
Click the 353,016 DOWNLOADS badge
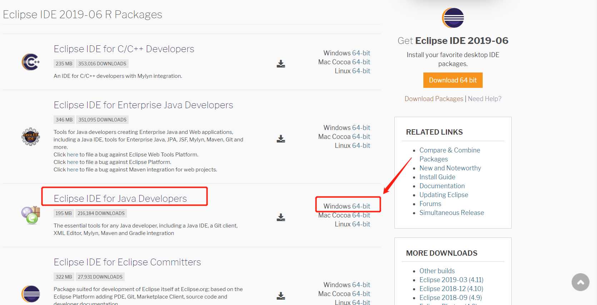coord(102,64)
